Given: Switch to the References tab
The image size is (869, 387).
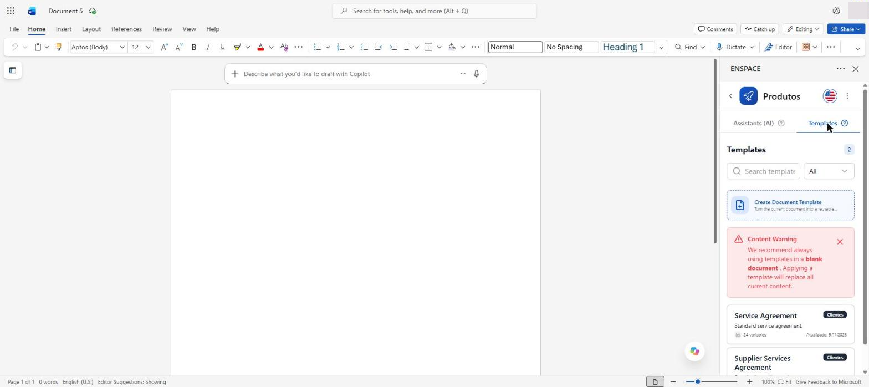Looking at the screenshot, I should coord(126,29).
